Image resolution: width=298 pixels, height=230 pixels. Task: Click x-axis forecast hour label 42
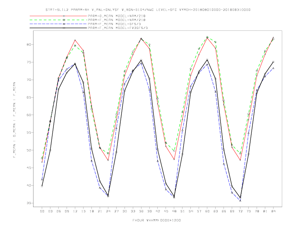click(x=158, y=211)
